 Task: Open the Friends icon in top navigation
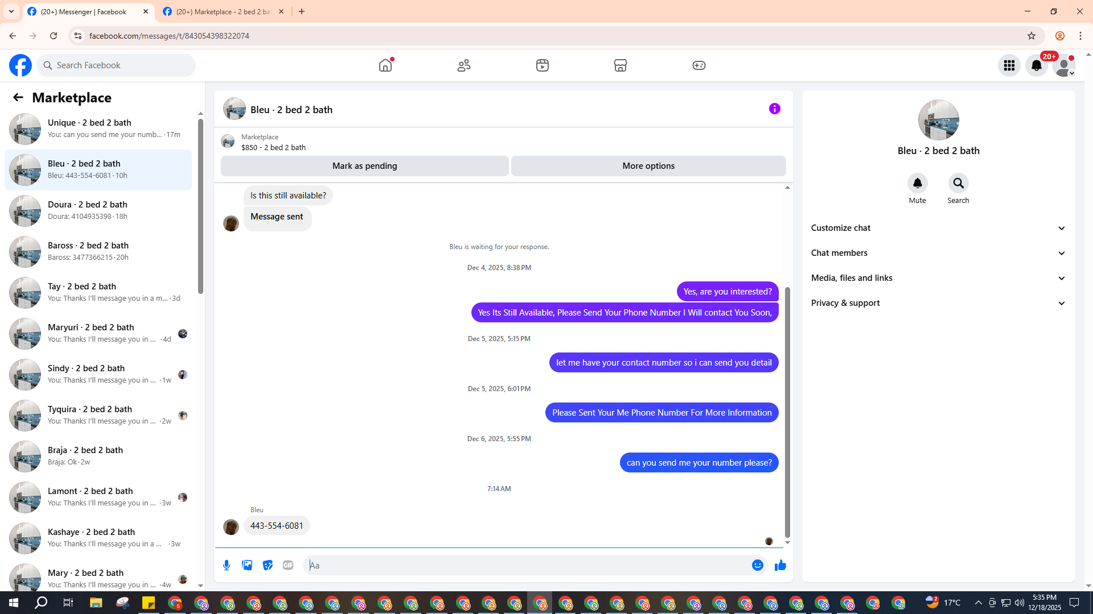tap(464, 65)
